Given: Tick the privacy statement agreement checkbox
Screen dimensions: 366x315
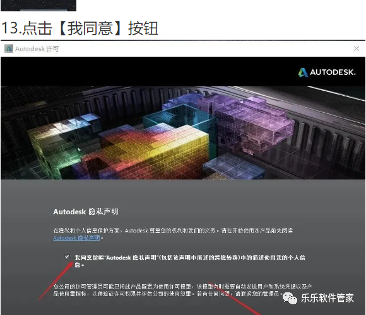Looking at the screenshot, I should (67, 257).
